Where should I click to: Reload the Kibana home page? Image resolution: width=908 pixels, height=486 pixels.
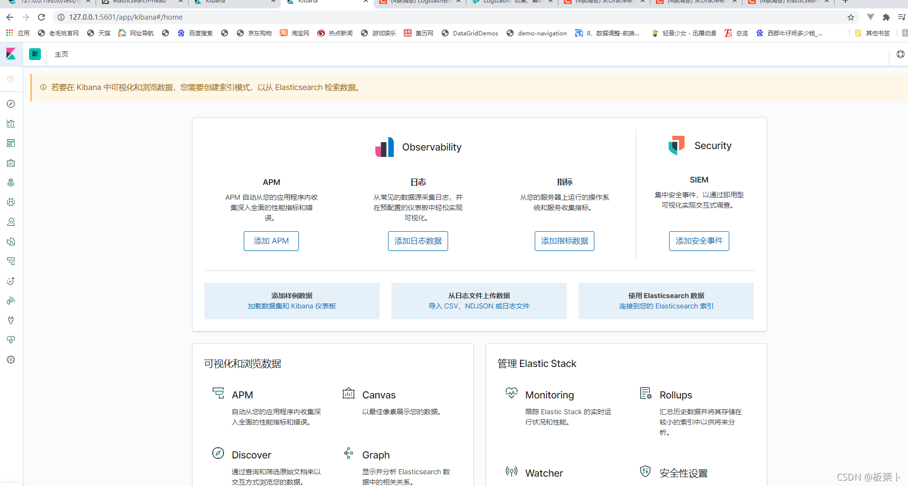(x=41, y=17)
